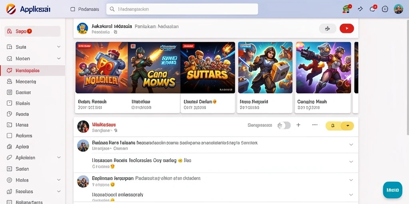The width and height of the screenshot is (409, 204).
Task: Click the Sepo sidebar icon
Action: click(x=10, y=31)
